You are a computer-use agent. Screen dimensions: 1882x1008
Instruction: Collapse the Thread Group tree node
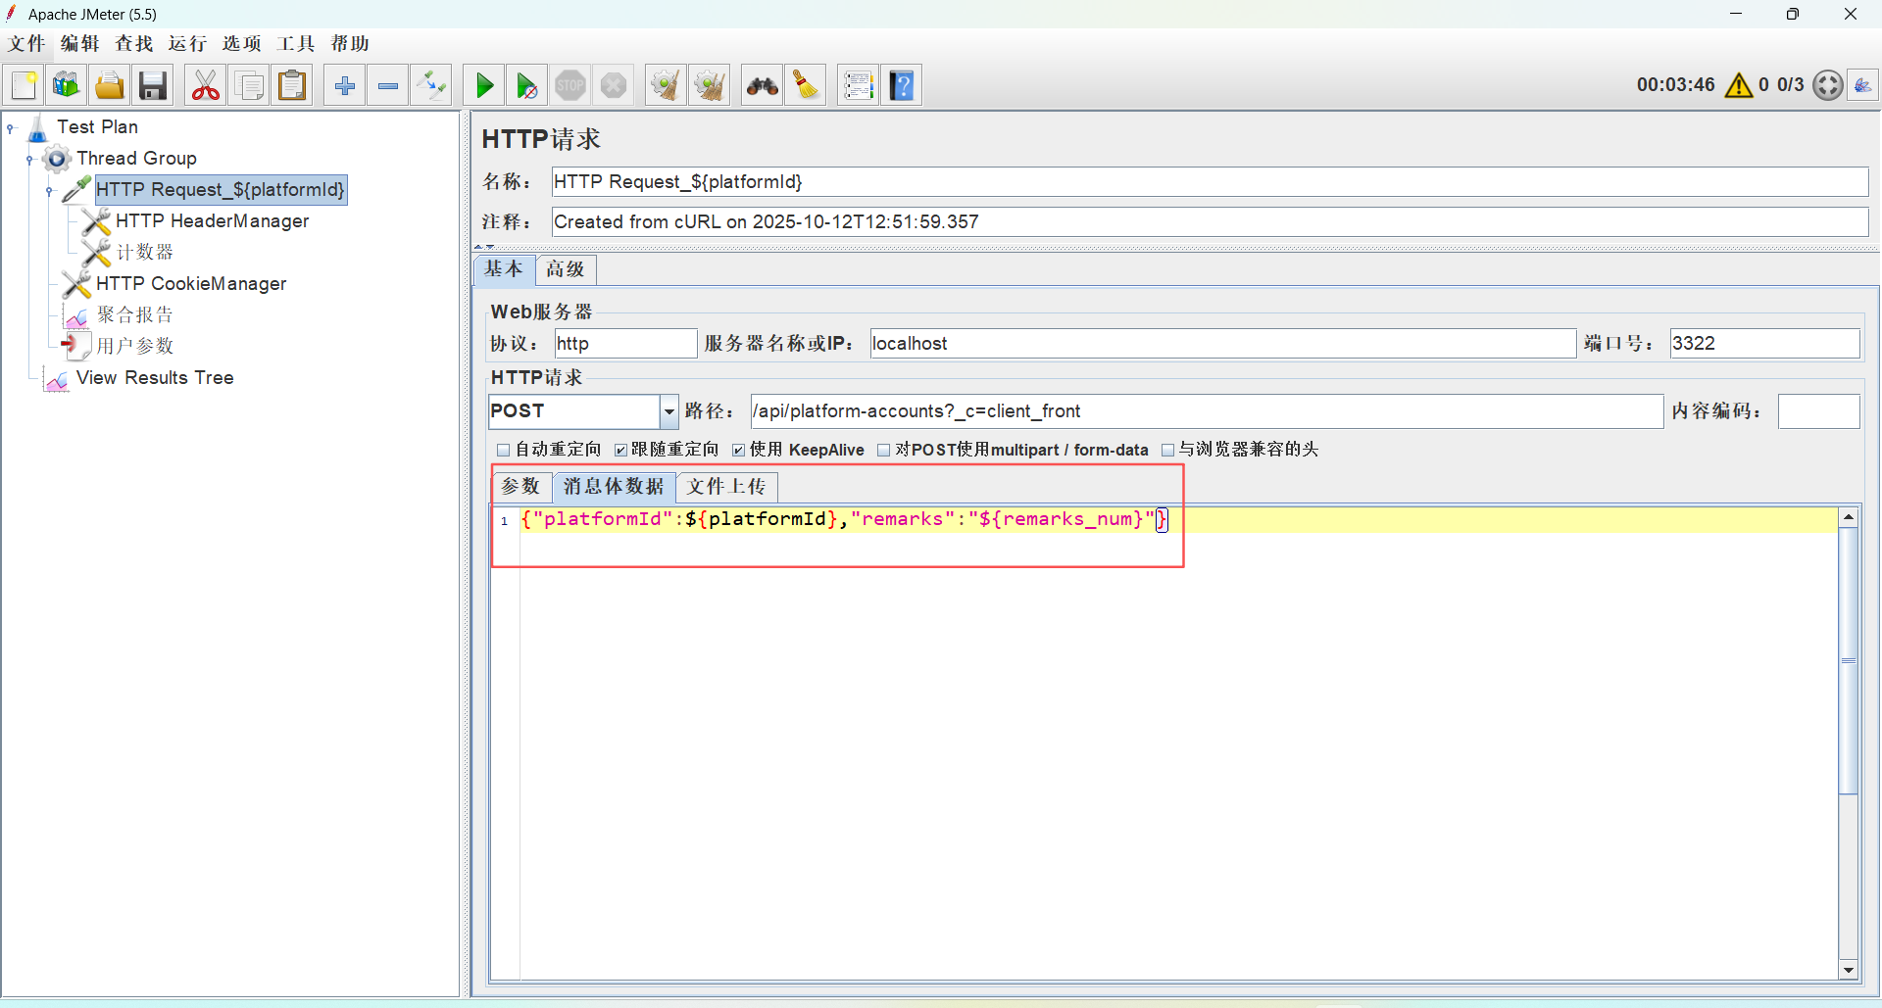click(30, 159)
